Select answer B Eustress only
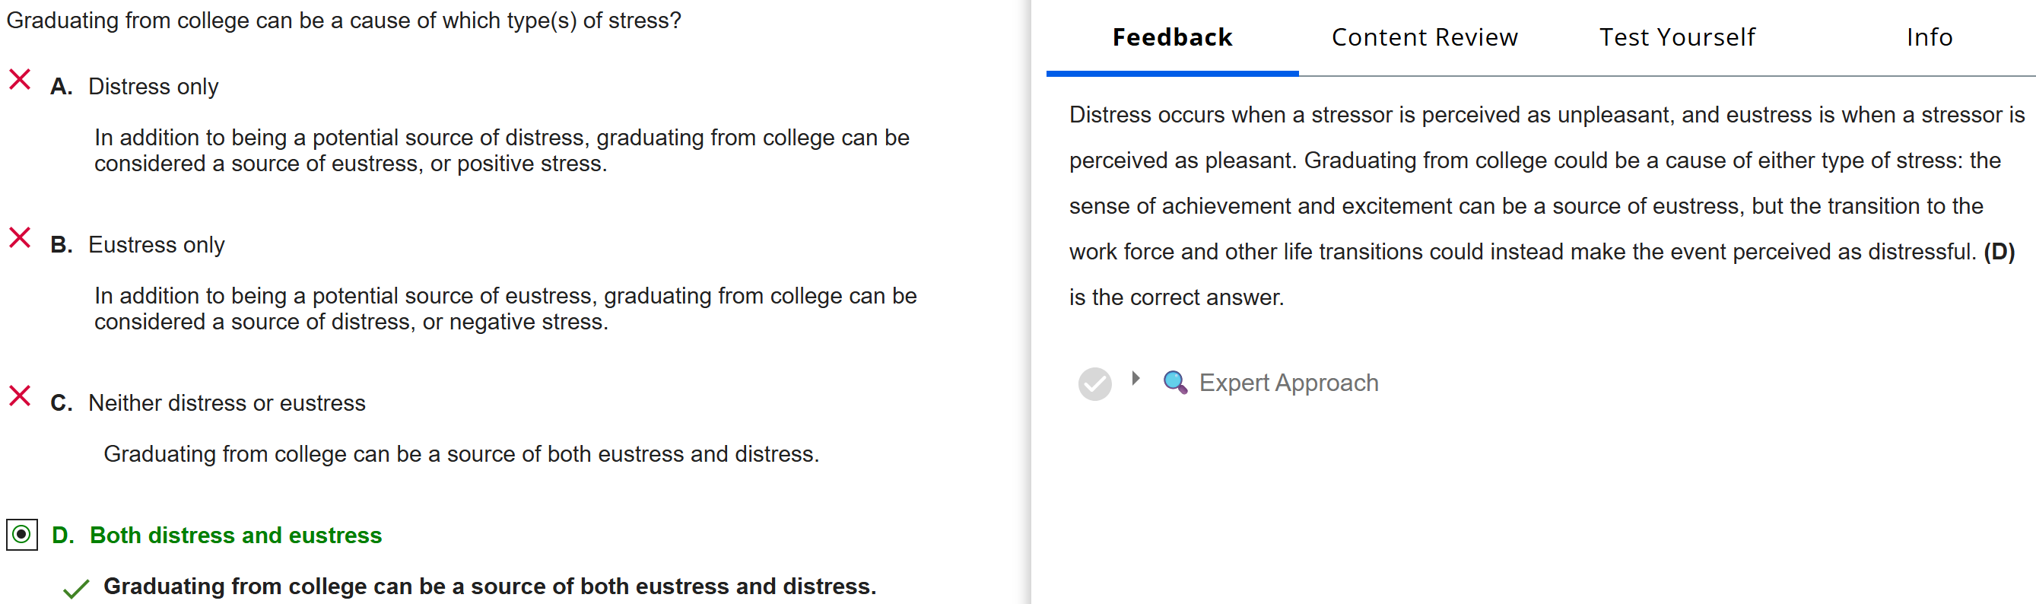The image size is (2036, 604). 156,244
